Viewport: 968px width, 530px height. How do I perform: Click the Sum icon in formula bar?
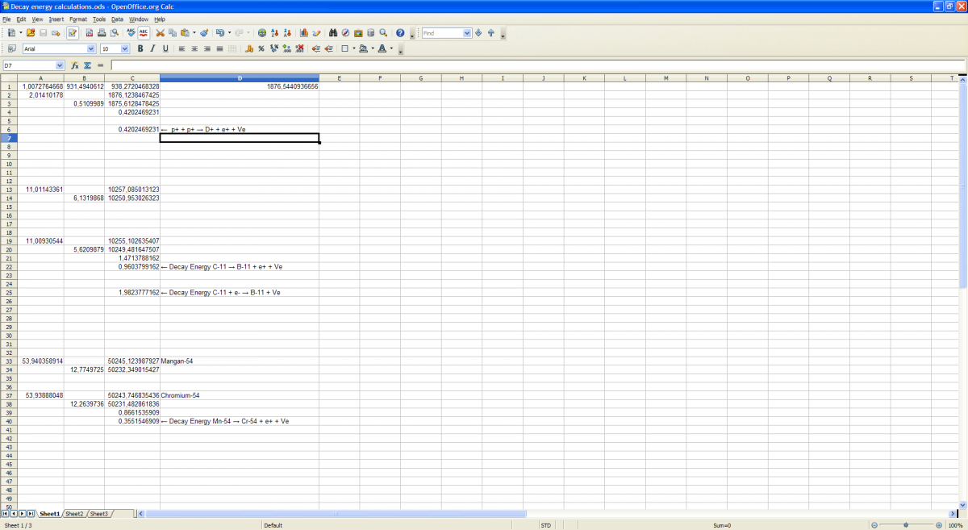87,65
